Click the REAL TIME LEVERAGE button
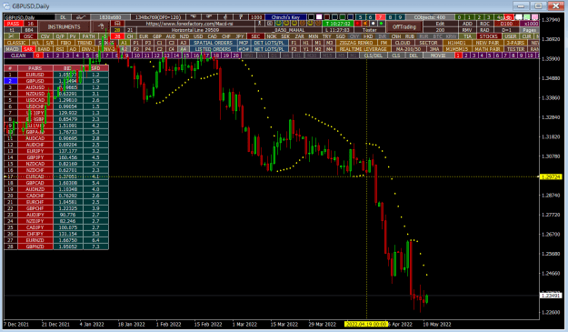 (364, 49)
